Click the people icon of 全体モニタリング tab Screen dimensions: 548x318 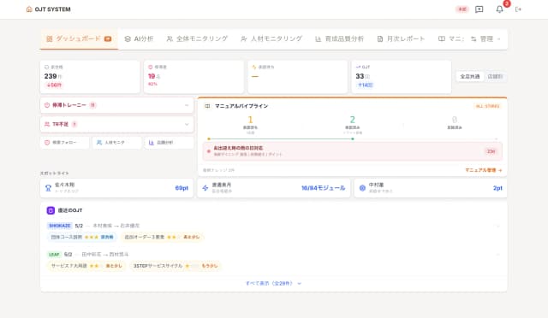coord(170,38)
